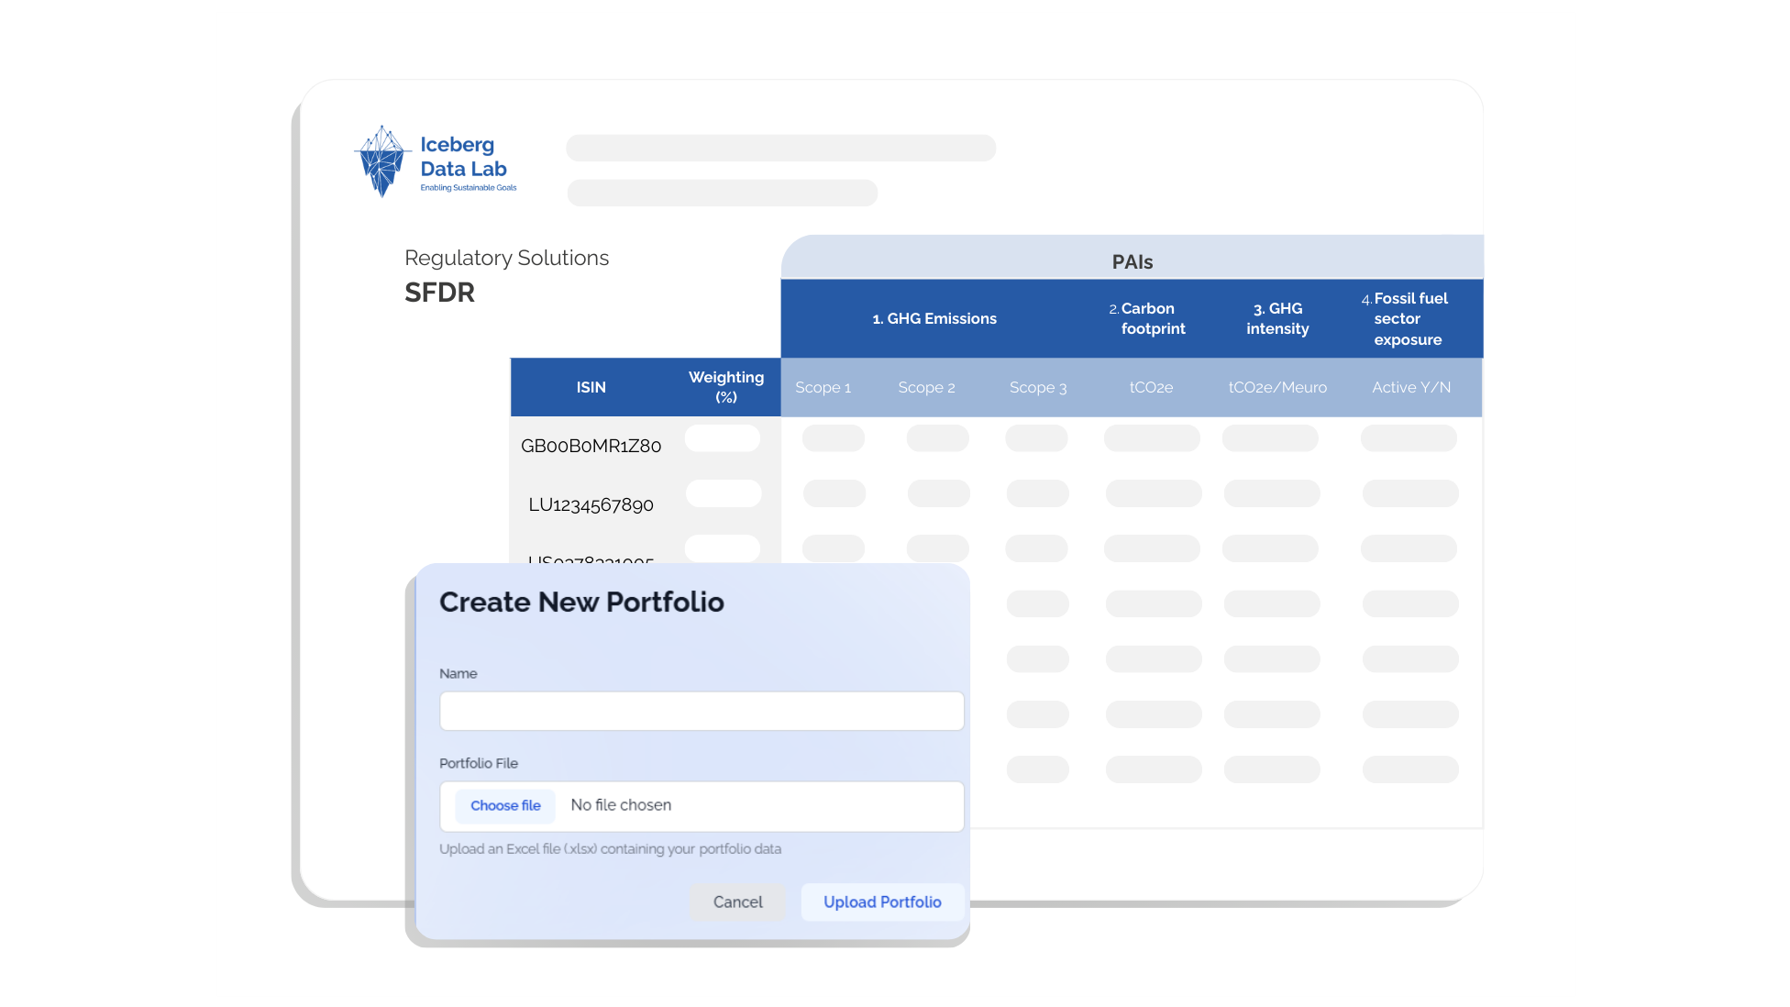This screenshot has height=1007, width=1790.
Task: Click the Active Y/N column label
Action: pos(1410,387)
